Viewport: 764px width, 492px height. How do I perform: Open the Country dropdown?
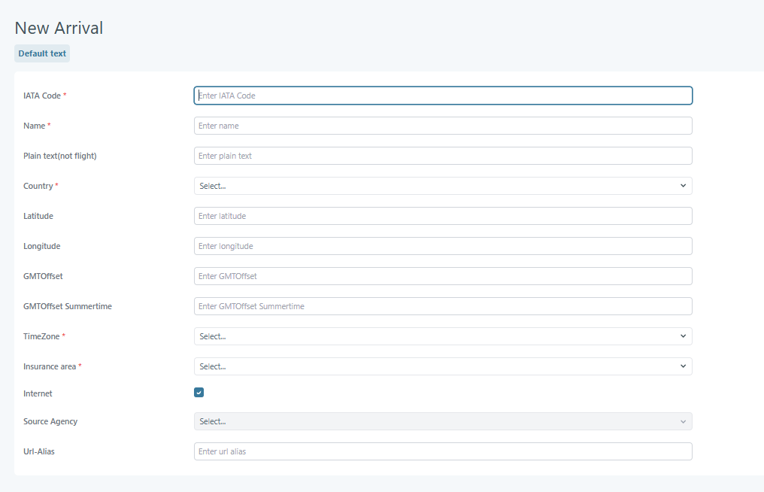pos(442,186)
